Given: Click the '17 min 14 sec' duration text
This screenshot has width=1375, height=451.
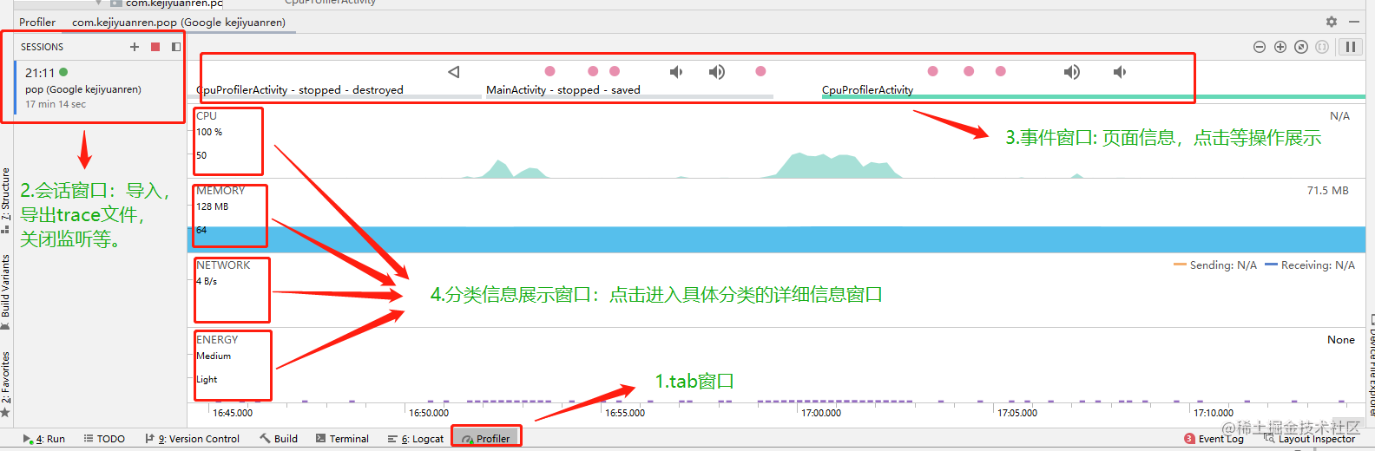Looking at the screenshot, I should pos(56,104).
